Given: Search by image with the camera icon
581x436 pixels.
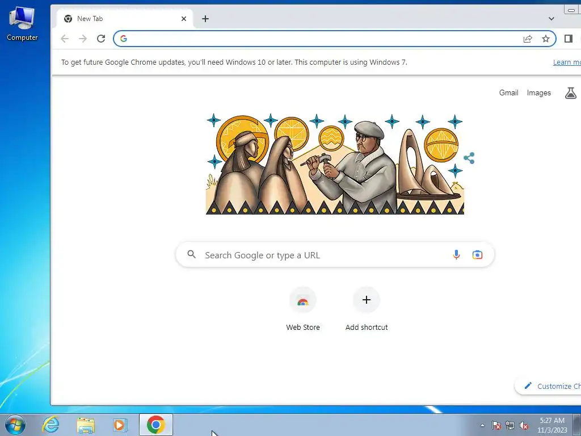Looking at the screenshot, I should pos(477,255).
